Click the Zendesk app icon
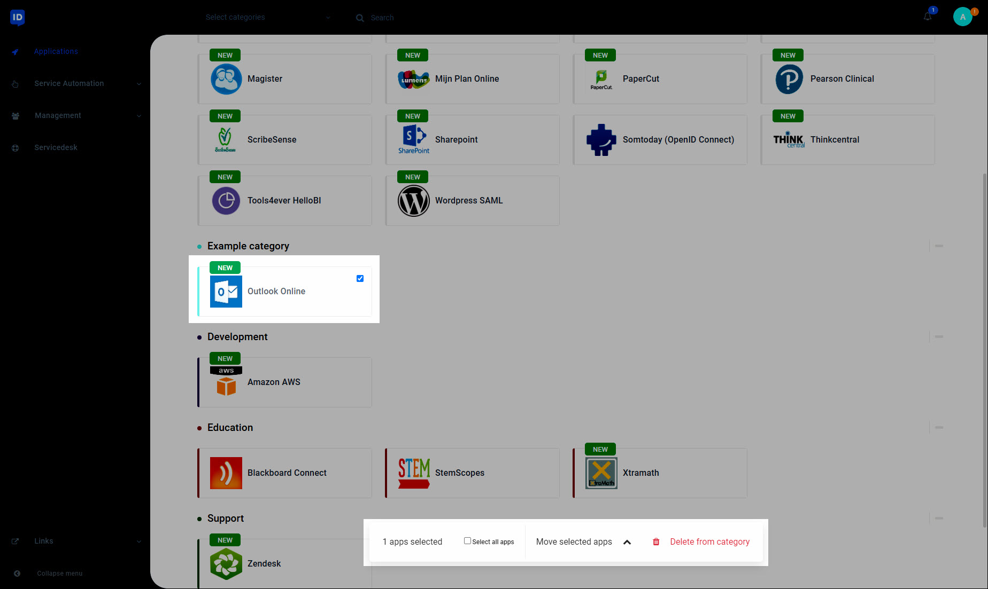The width and height of the screenshot is (988, 589). [226, 564]
